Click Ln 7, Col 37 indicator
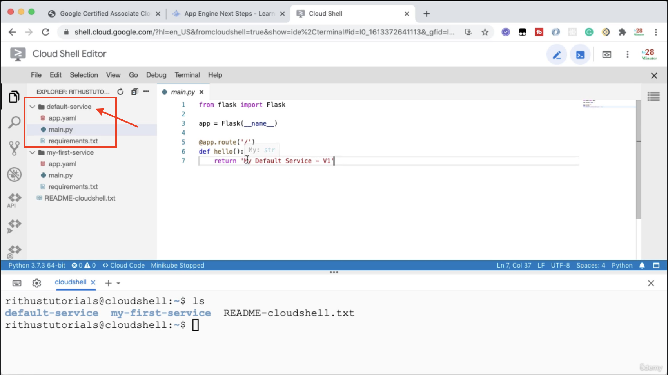The height and width of the screenshot is (376, 668). tap(514, 266)
